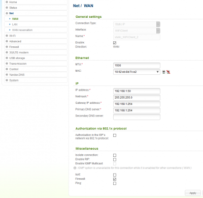Click the restore default MAC icon
Image resolution: width=203 pixels, height=198 pixels.
click(x=168, y=72)
